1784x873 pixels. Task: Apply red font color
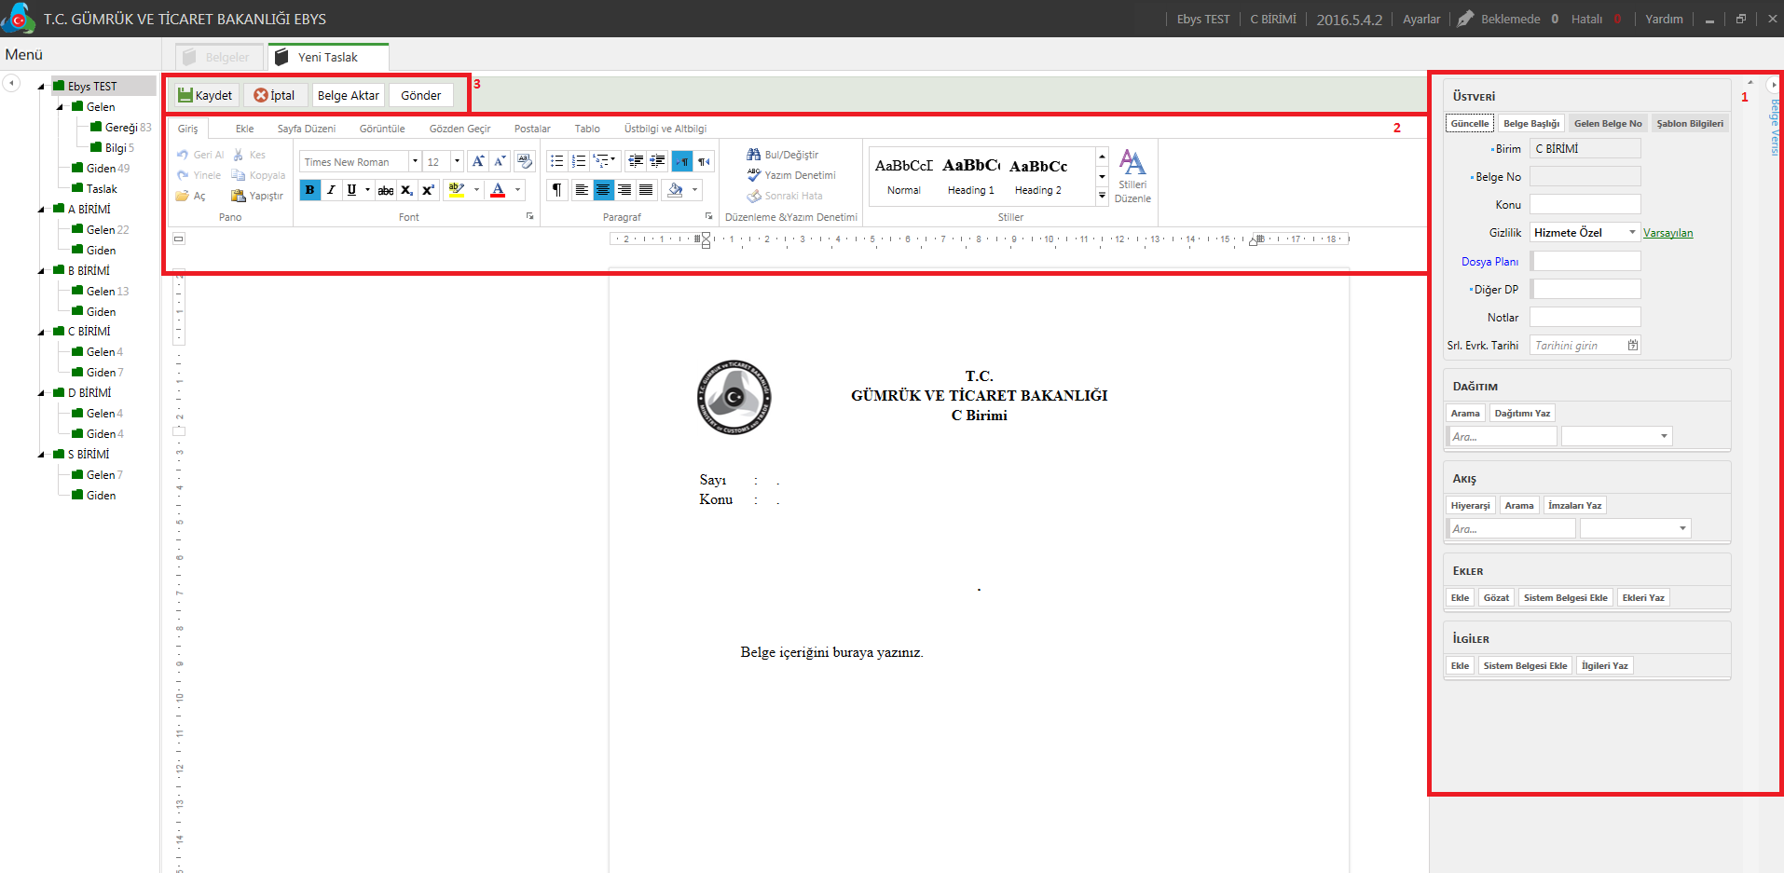coord(499,190)
